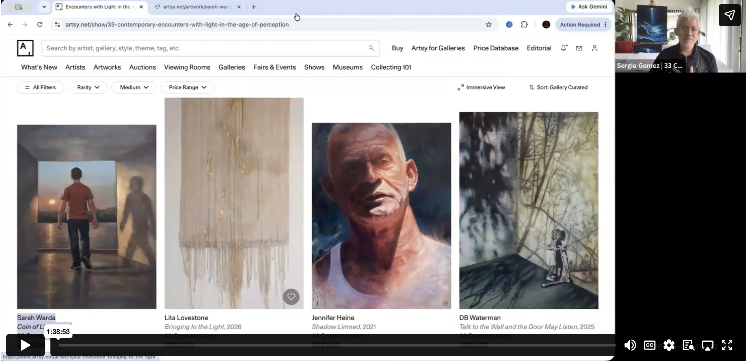The image size is (747, 361).
Task: Open the video transcript icon
Action: pyautogui.click(x=688, y=345)
